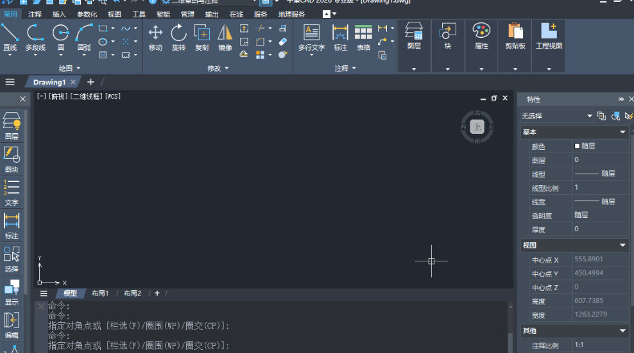This screenshot has width=634, height=353.
Task: Choose the 复制 (Copy) tool
Action: point(201,37)
